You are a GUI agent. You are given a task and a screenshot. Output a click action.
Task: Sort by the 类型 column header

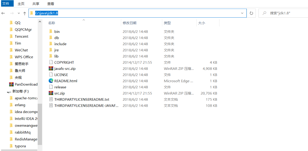[167, 23]
